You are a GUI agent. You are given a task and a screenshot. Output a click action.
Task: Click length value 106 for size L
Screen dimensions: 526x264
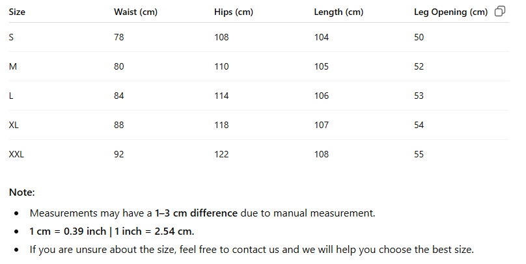click(x=322, y=96)
